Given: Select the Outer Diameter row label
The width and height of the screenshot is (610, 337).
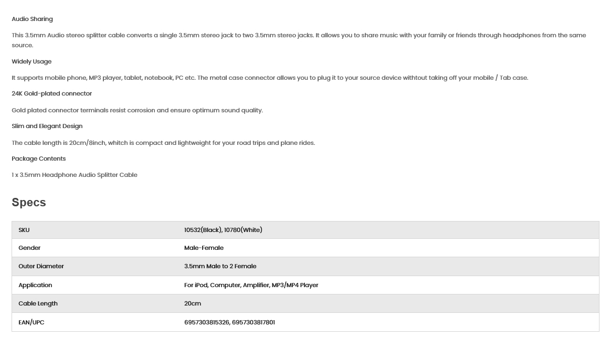Looking at the screenshot, I should pyautogui.click(x=41, y=266).
